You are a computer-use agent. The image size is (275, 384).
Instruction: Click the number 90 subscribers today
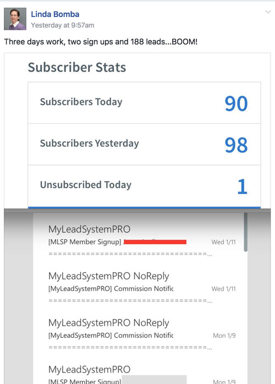tap(237, 103)
